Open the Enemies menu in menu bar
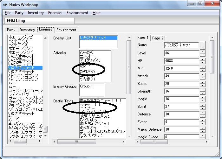This screenshot has width=222, height=159. click(55, 13)
